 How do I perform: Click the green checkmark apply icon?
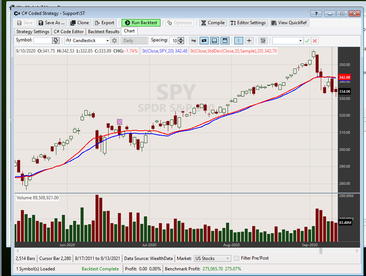pos(307,41)
